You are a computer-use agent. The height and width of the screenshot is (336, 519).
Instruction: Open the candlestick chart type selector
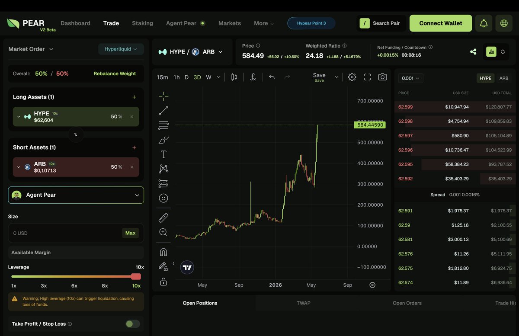tap(234, 77)
